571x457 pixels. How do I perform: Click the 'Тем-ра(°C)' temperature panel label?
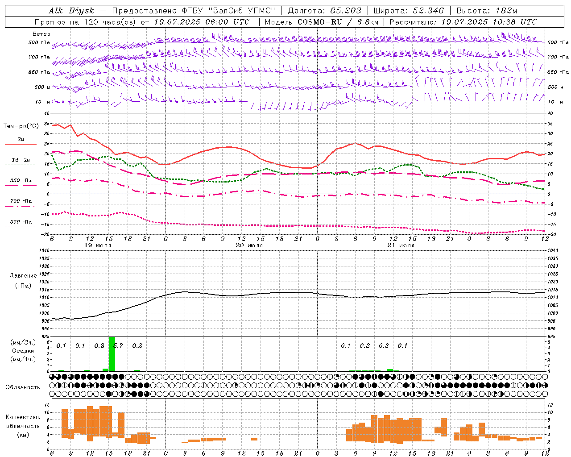coord(21,126)
